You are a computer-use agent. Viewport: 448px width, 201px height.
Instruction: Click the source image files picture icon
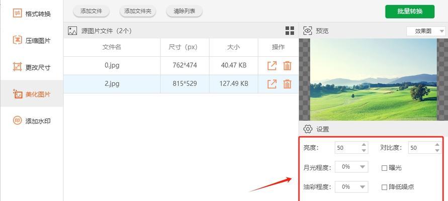[72, 31]
